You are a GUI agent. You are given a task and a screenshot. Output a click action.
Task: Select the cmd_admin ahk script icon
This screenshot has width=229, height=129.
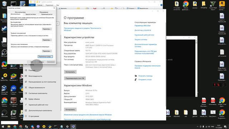222,41
